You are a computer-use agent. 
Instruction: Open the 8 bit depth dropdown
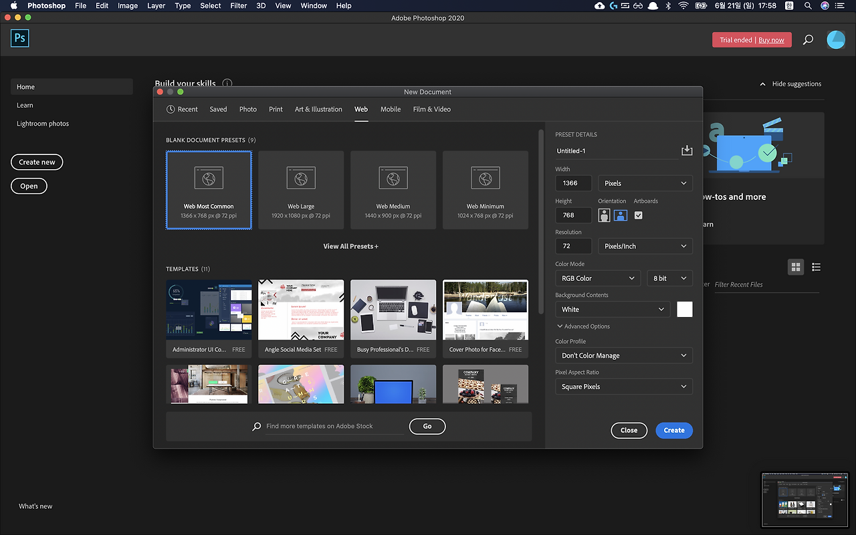click(x=669, y=278)
